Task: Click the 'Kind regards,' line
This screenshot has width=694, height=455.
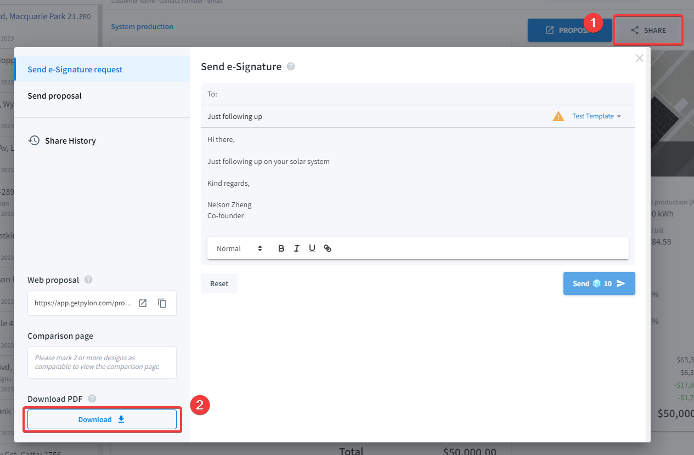Action: [x=228, y=183]
